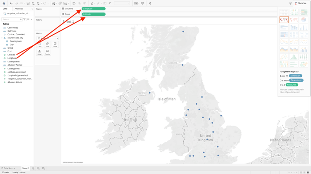Choose the filled map chart in Show Me
This screenshot has width=311, height=174.
pos(294,19)
